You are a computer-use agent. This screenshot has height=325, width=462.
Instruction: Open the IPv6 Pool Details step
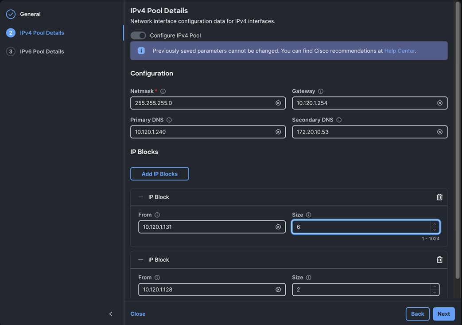(42, 51)
